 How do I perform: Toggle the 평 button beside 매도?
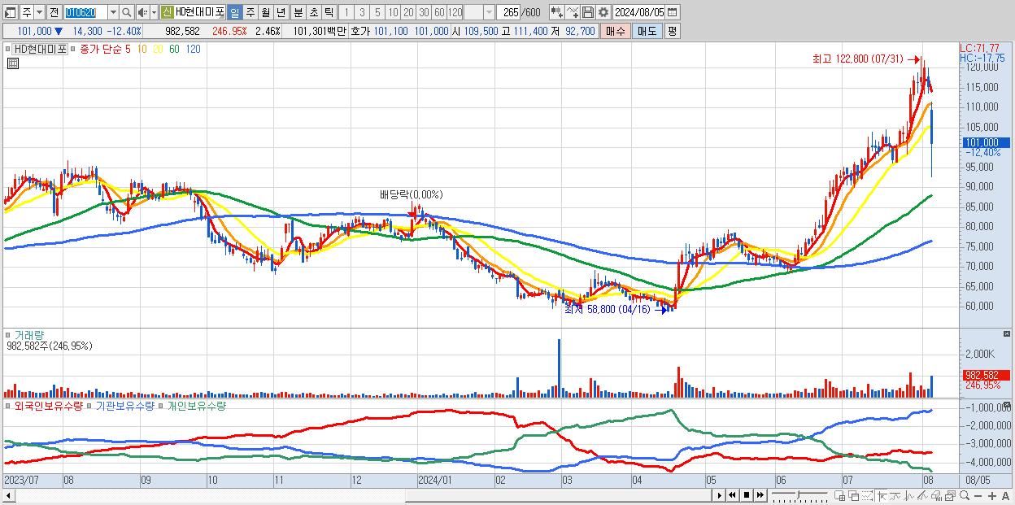point(672,31)
